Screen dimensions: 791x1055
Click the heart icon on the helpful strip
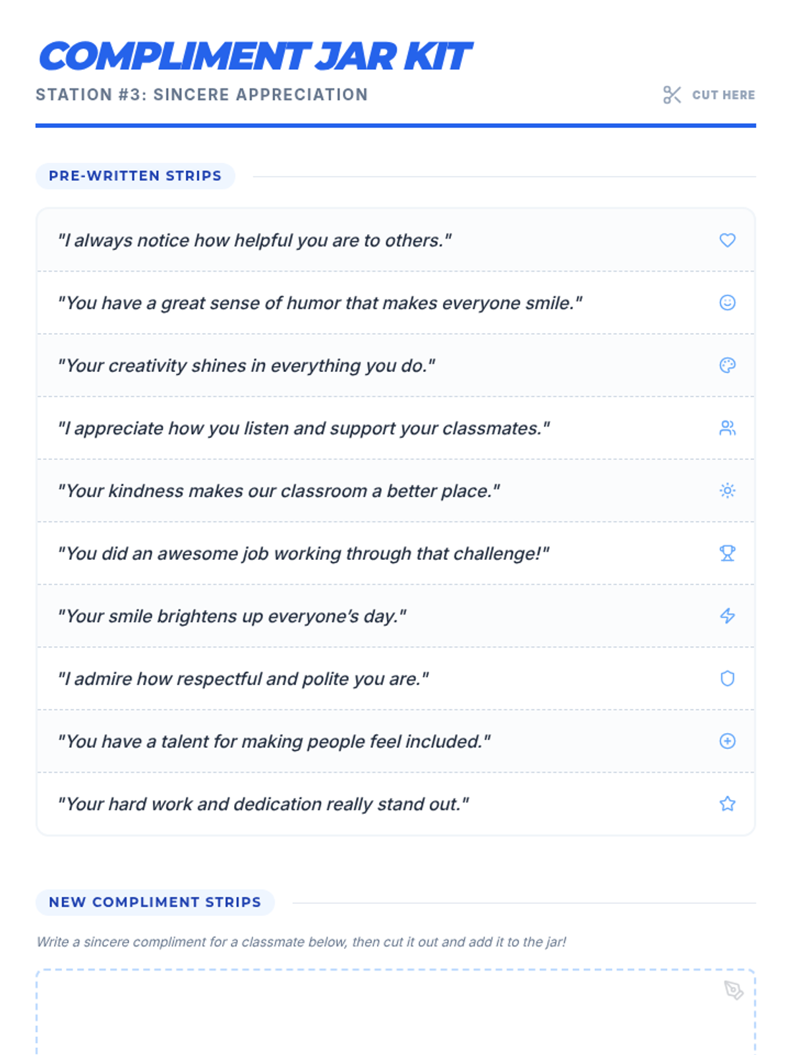727,240
